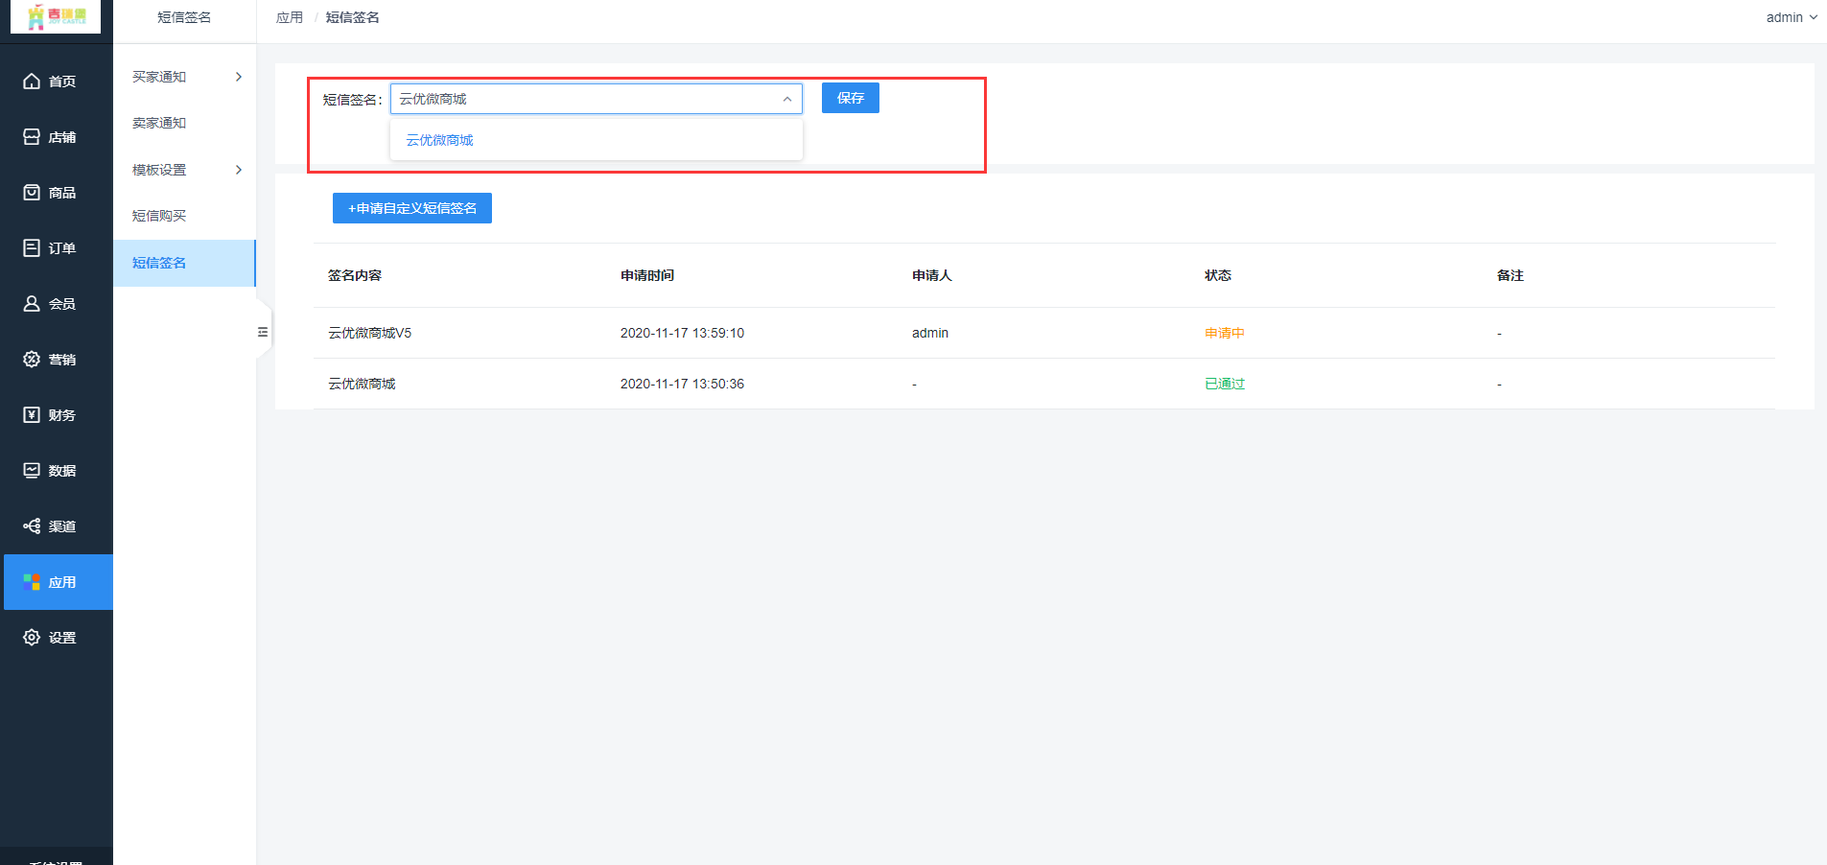Go to 首页 in main navigation
The image size is (1827, 865).
[x=62, y=82]
